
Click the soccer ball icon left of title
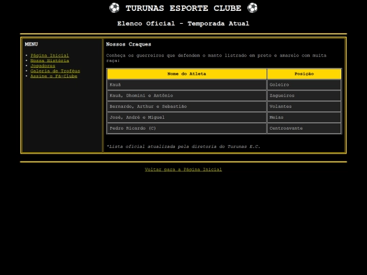coord(114,8)
